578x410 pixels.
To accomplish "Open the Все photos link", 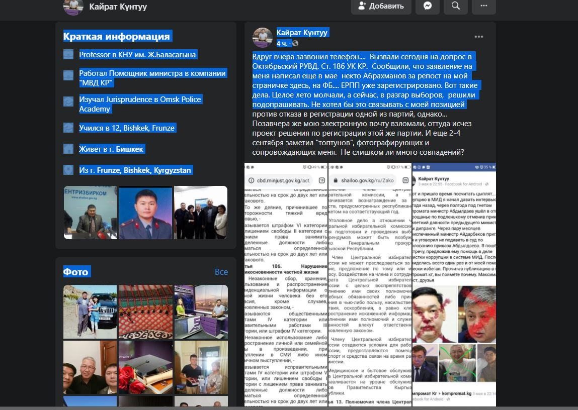I will (221, 272).
